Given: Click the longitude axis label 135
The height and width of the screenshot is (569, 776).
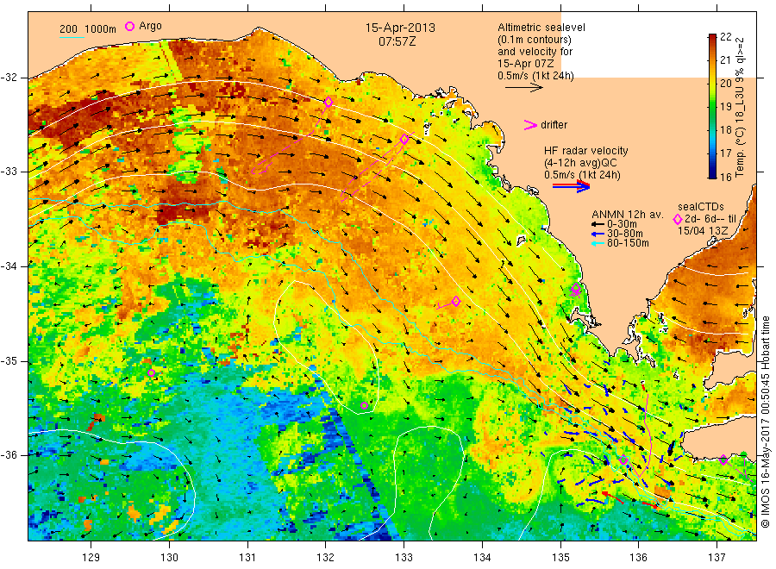Looking at the screenshot, I should (x=560, y=558).
